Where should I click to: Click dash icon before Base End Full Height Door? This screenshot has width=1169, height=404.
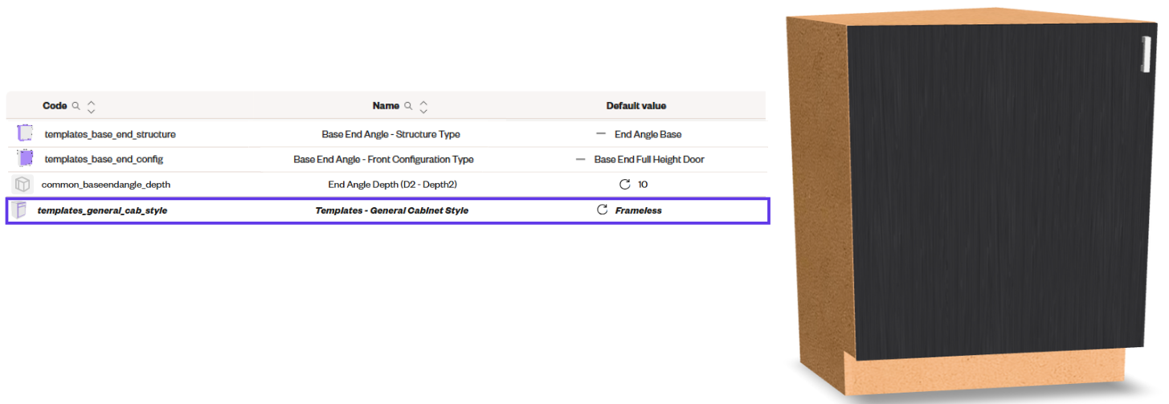[x=581, y=159]
